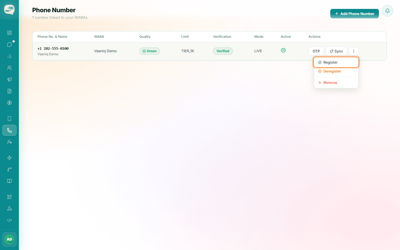Click the LIVE mode value

tap(258, 51)
